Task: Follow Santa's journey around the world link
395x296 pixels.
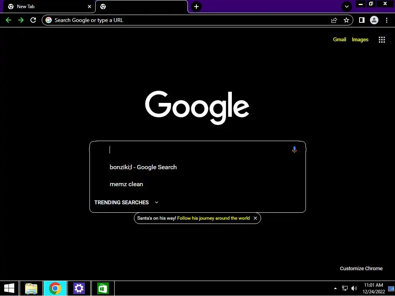Action: (x=213, y=218)
